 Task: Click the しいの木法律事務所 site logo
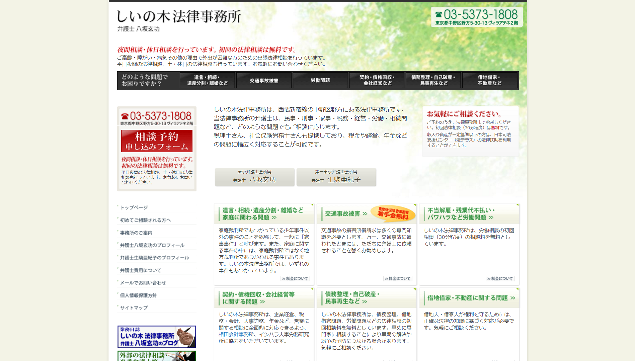[179, 17]
